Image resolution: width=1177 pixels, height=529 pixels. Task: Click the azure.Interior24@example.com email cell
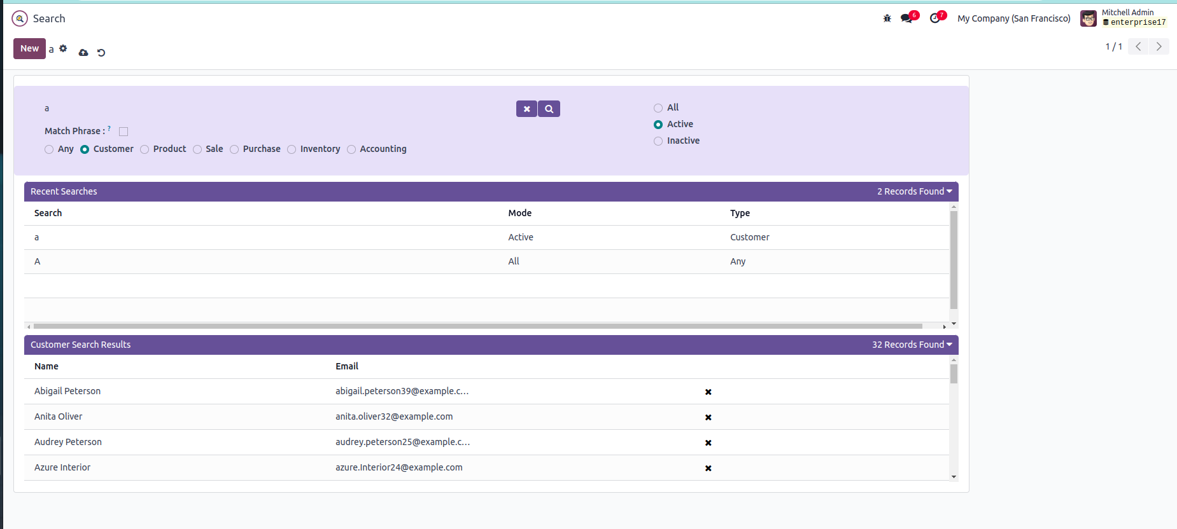399,467
